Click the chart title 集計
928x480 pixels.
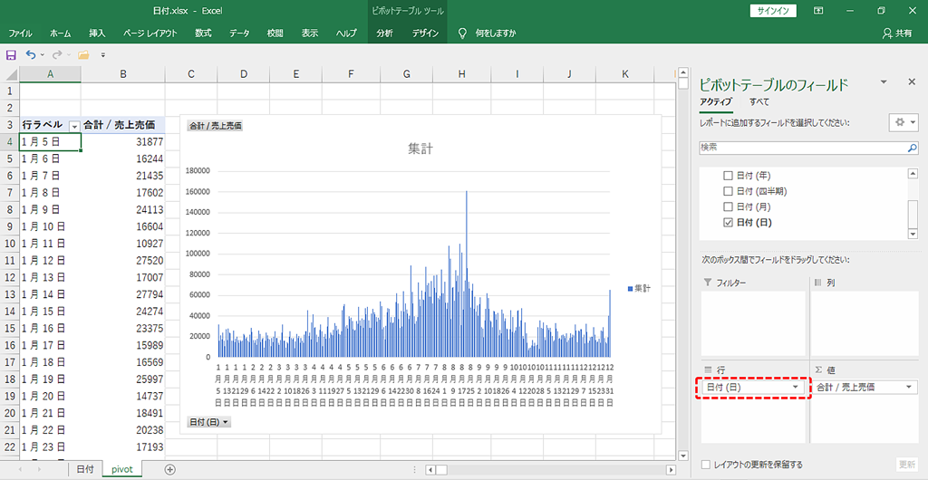point(420,149)
